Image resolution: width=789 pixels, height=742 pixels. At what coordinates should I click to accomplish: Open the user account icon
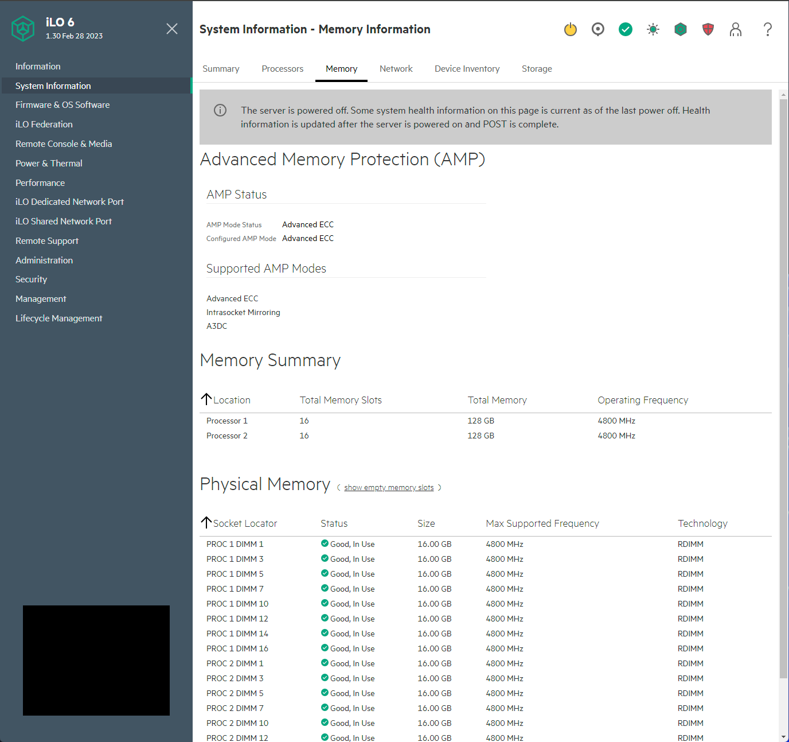pos(735,29)
